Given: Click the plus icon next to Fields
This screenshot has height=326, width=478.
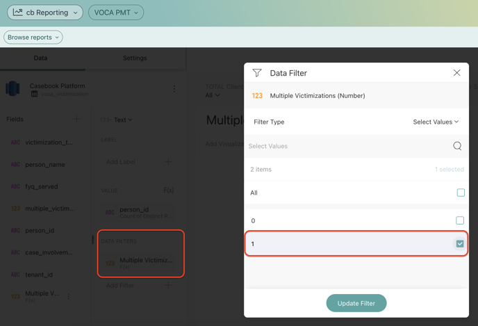Looking at the screenshot, I should [76, 119].
